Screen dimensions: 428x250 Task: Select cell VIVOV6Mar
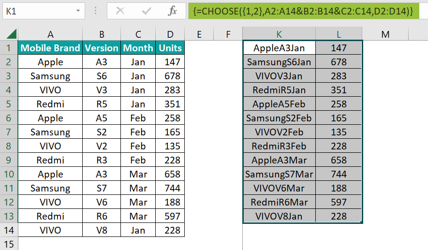coord(279,188)
